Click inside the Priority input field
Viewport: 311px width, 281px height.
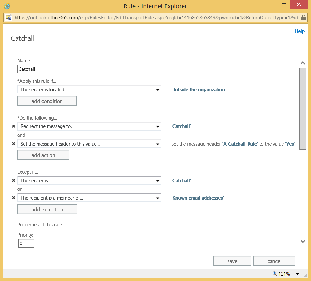(26, 243)
